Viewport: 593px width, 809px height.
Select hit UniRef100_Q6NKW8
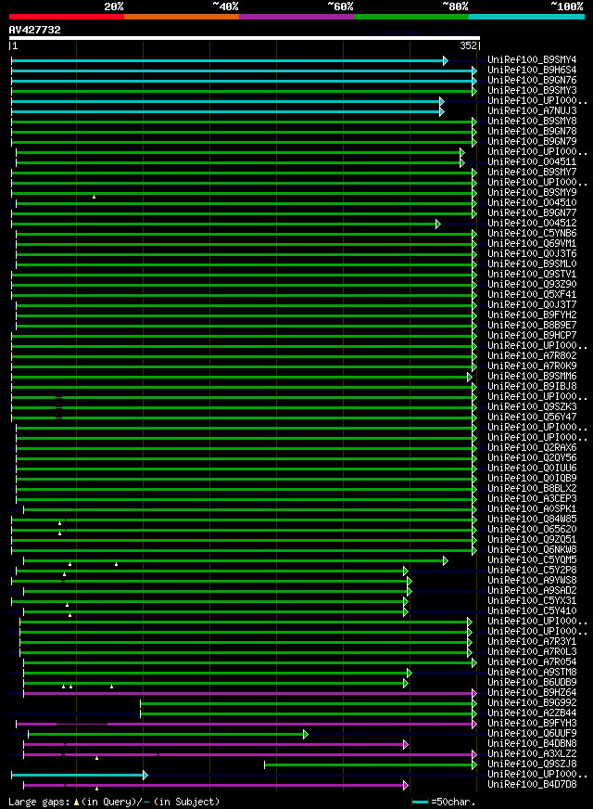532,549
